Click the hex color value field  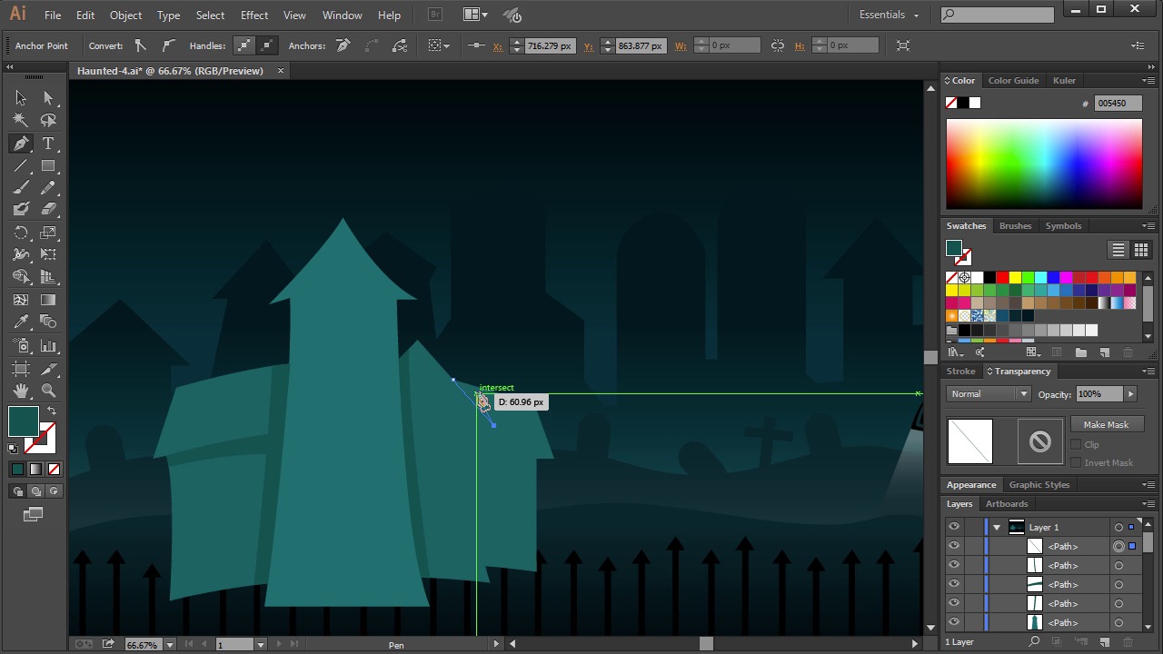pyautogui.click(x=1118, y=104)
